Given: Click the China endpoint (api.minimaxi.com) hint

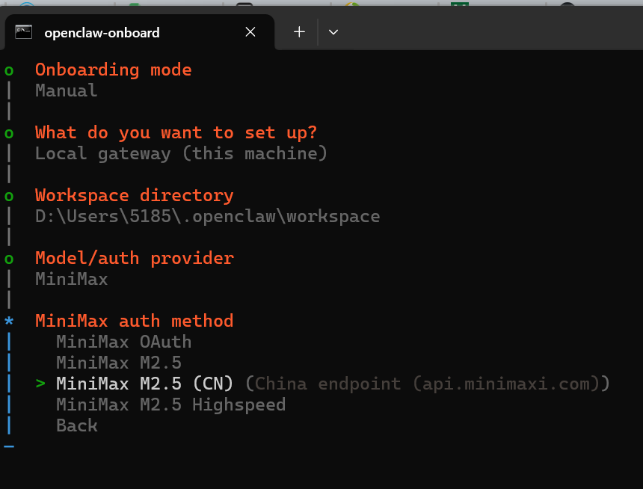Looking at the screenshot, I should point(428,384).
